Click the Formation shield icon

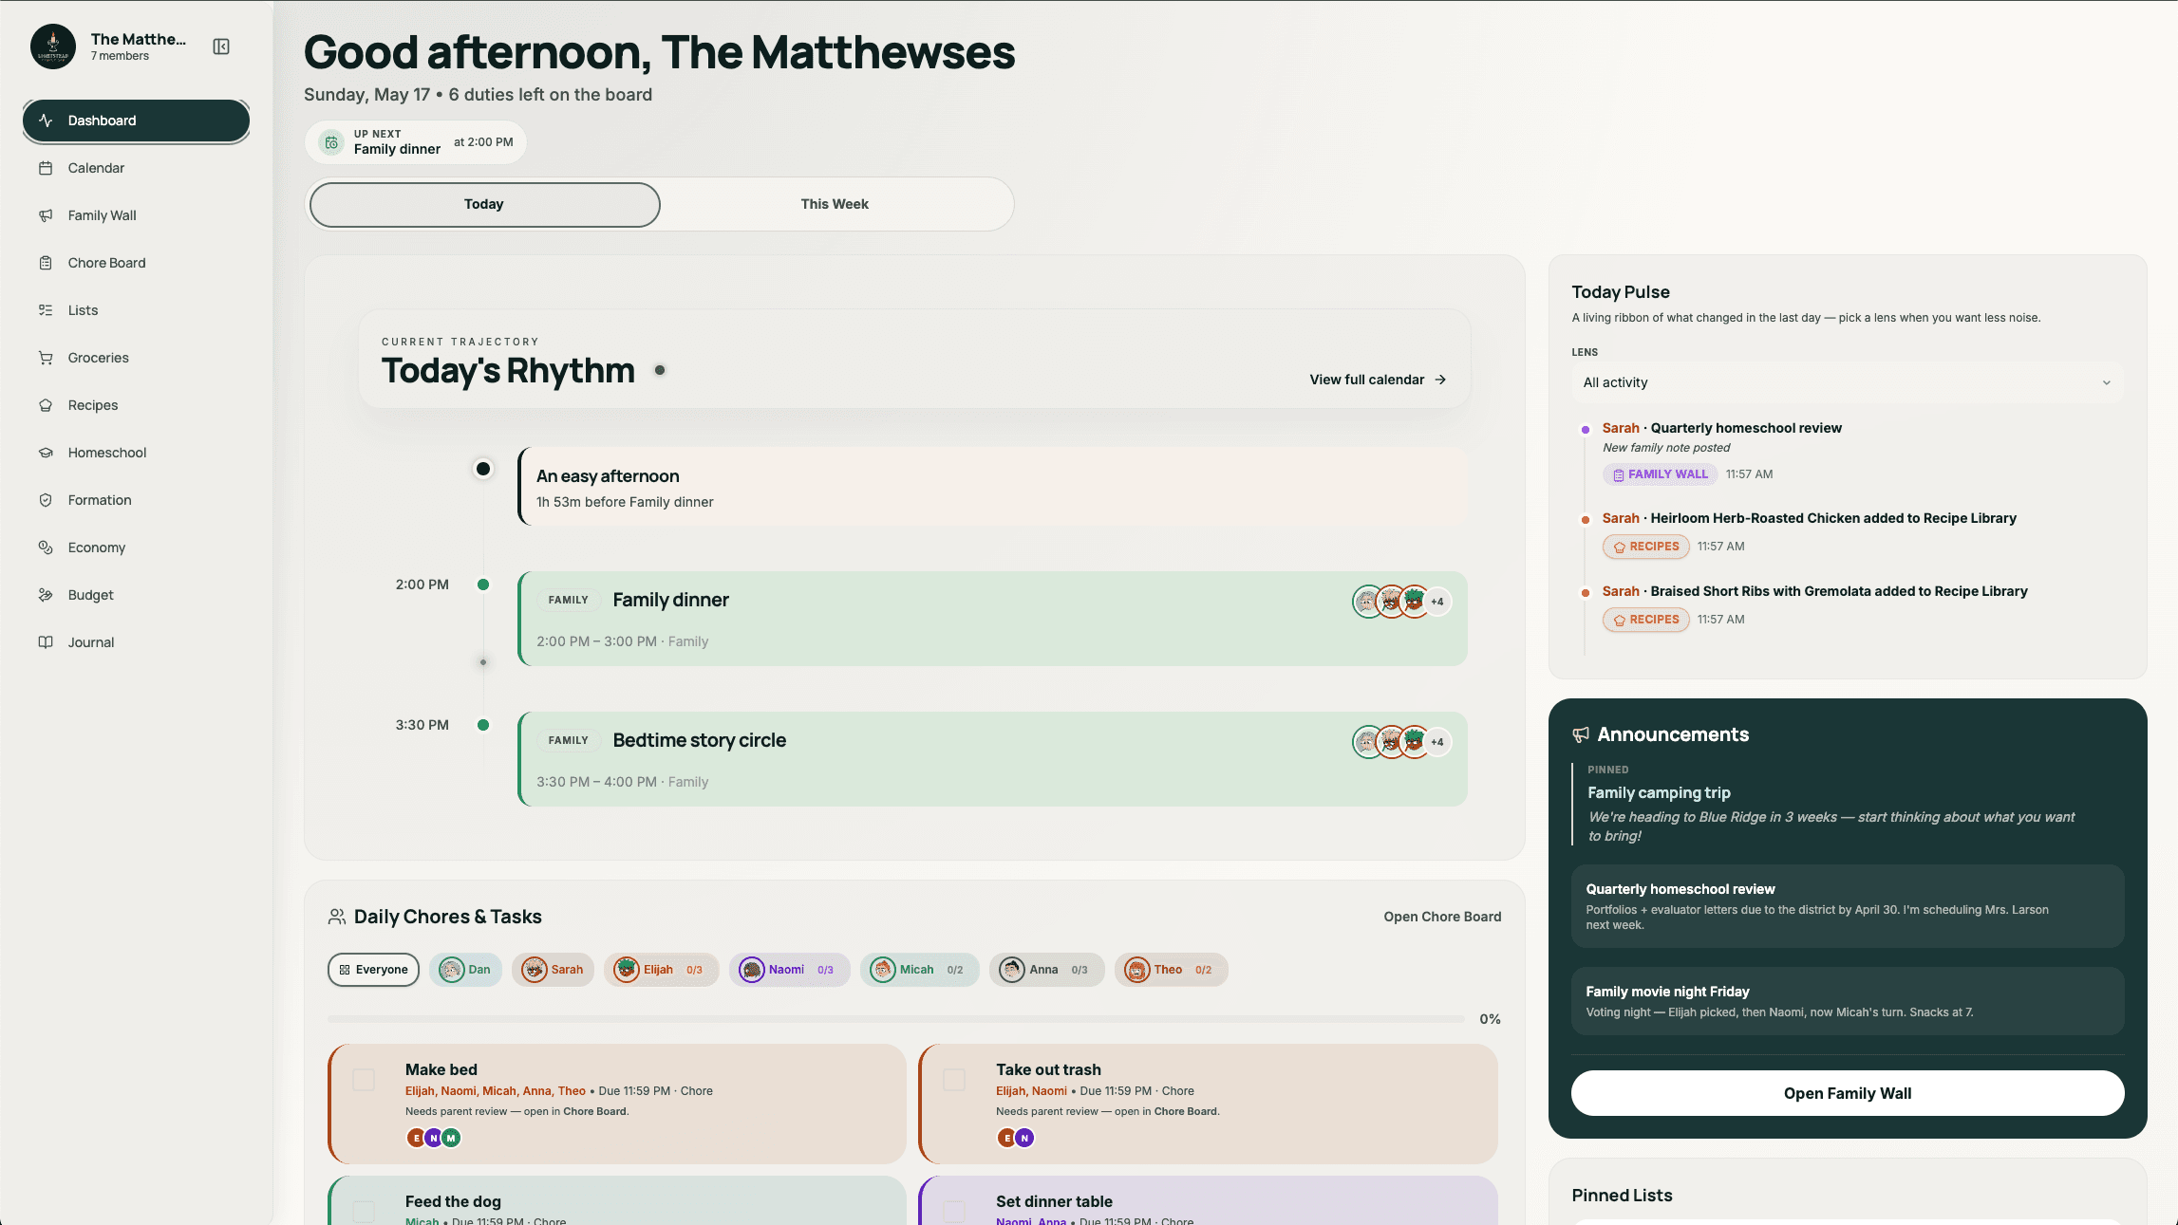pyautogui.click(x=46, y=500)
